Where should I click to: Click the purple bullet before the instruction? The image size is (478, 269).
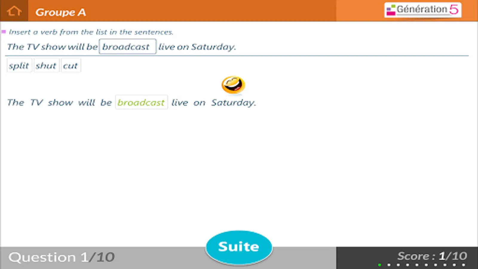4,31
